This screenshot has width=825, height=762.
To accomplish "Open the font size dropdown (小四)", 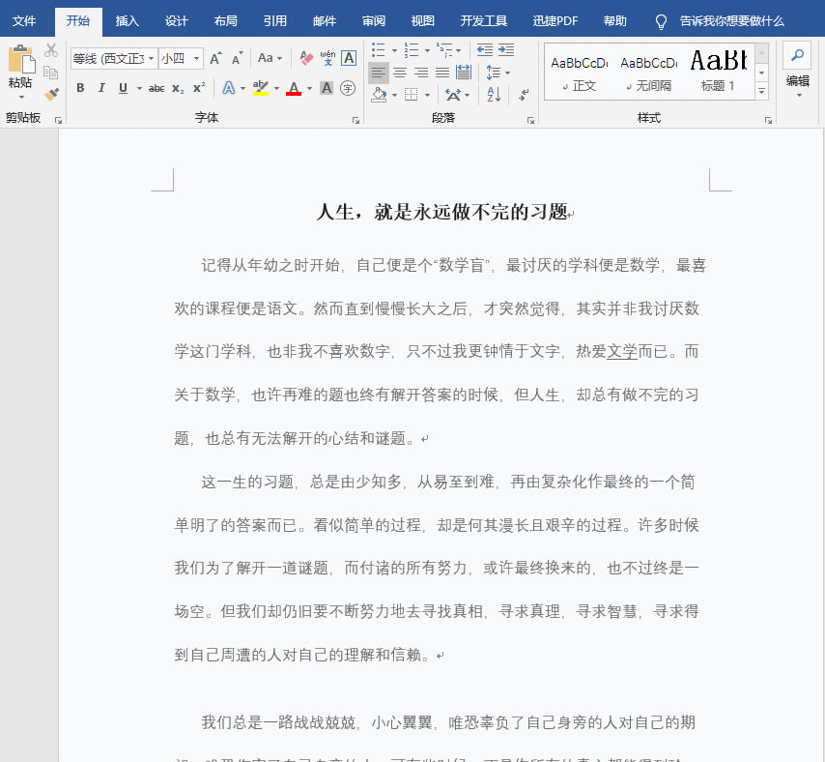I will (196, 58).
